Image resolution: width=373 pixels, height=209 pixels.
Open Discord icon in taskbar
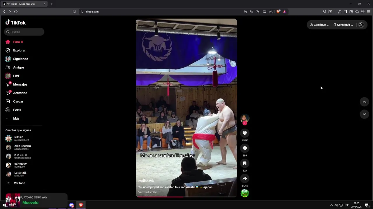tap(71, 205)
